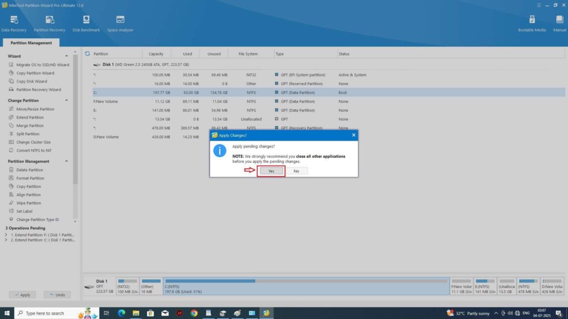
Task: Collapse the Change Partition section
Action: point(67,100)
